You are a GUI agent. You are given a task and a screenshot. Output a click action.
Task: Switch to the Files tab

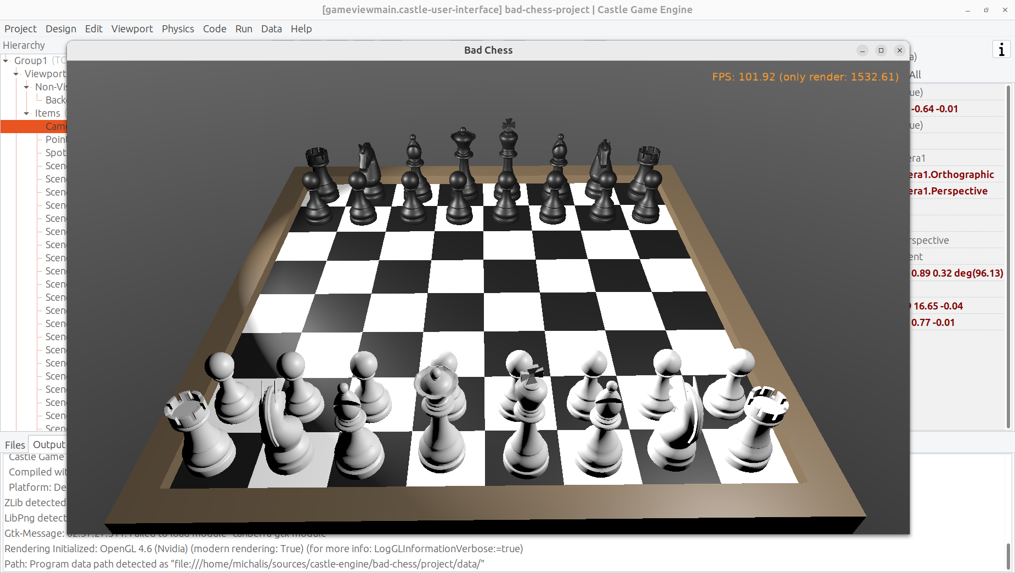pos(15,445)
